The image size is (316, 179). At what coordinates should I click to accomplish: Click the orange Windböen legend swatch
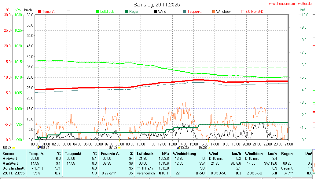(x=214, y=12)
